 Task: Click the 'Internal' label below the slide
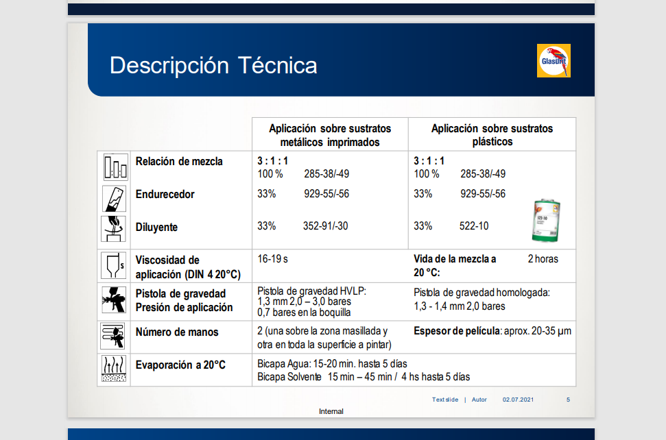331,412
